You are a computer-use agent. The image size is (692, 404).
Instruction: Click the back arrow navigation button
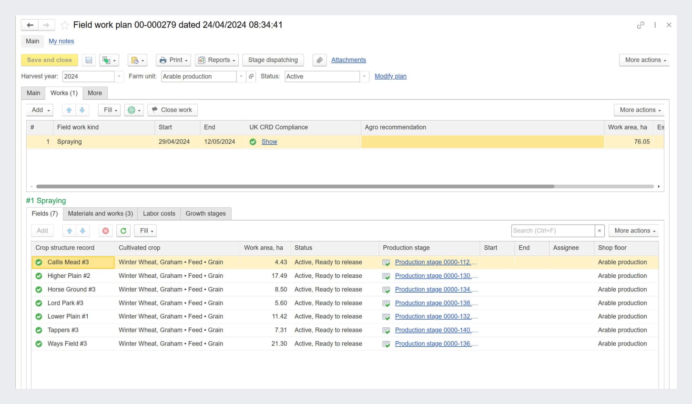(30, 25)
